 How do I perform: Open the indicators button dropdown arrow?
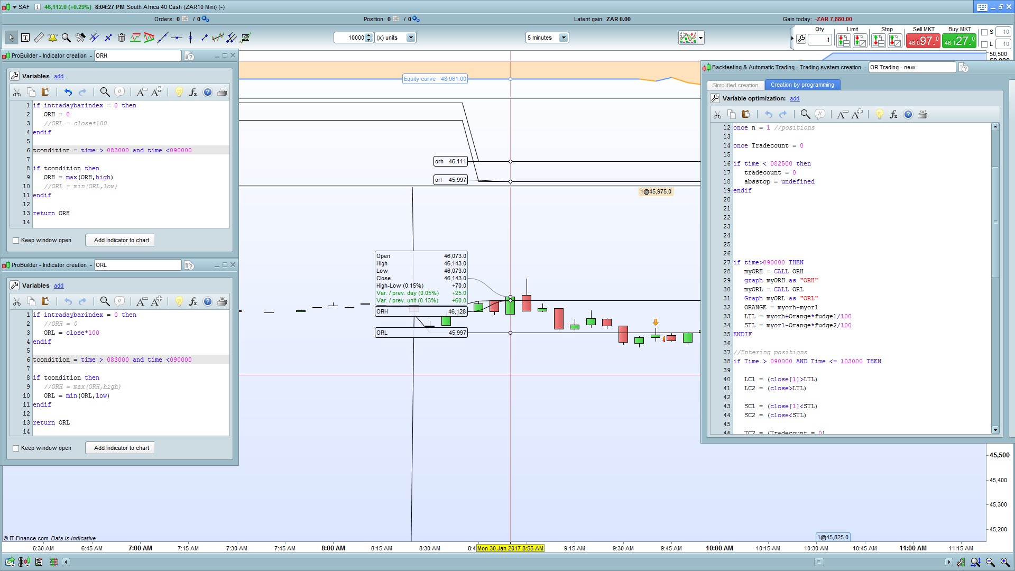[701, 38]
